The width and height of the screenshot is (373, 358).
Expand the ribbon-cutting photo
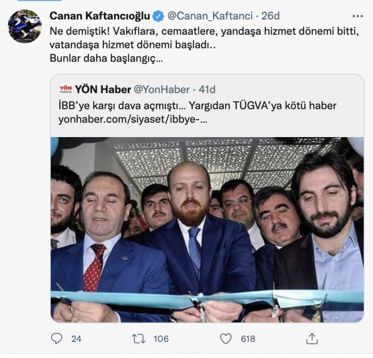(x=207, y=229)
